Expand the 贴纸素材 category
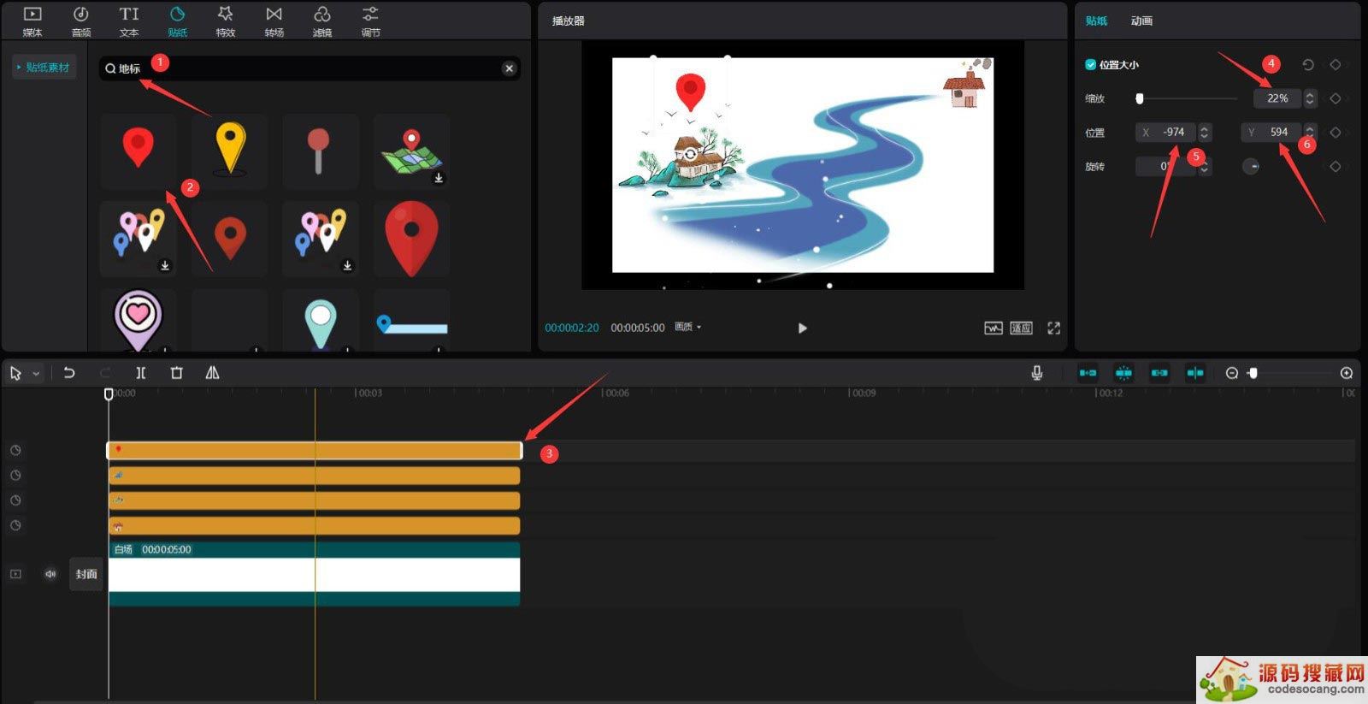1368x704 pixels. tap(44, 68)
